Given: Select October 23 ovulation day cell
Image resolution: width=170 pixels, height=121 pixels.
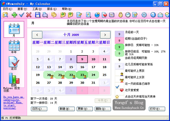Looking at the screenshot, I should (x=82, y=75).
